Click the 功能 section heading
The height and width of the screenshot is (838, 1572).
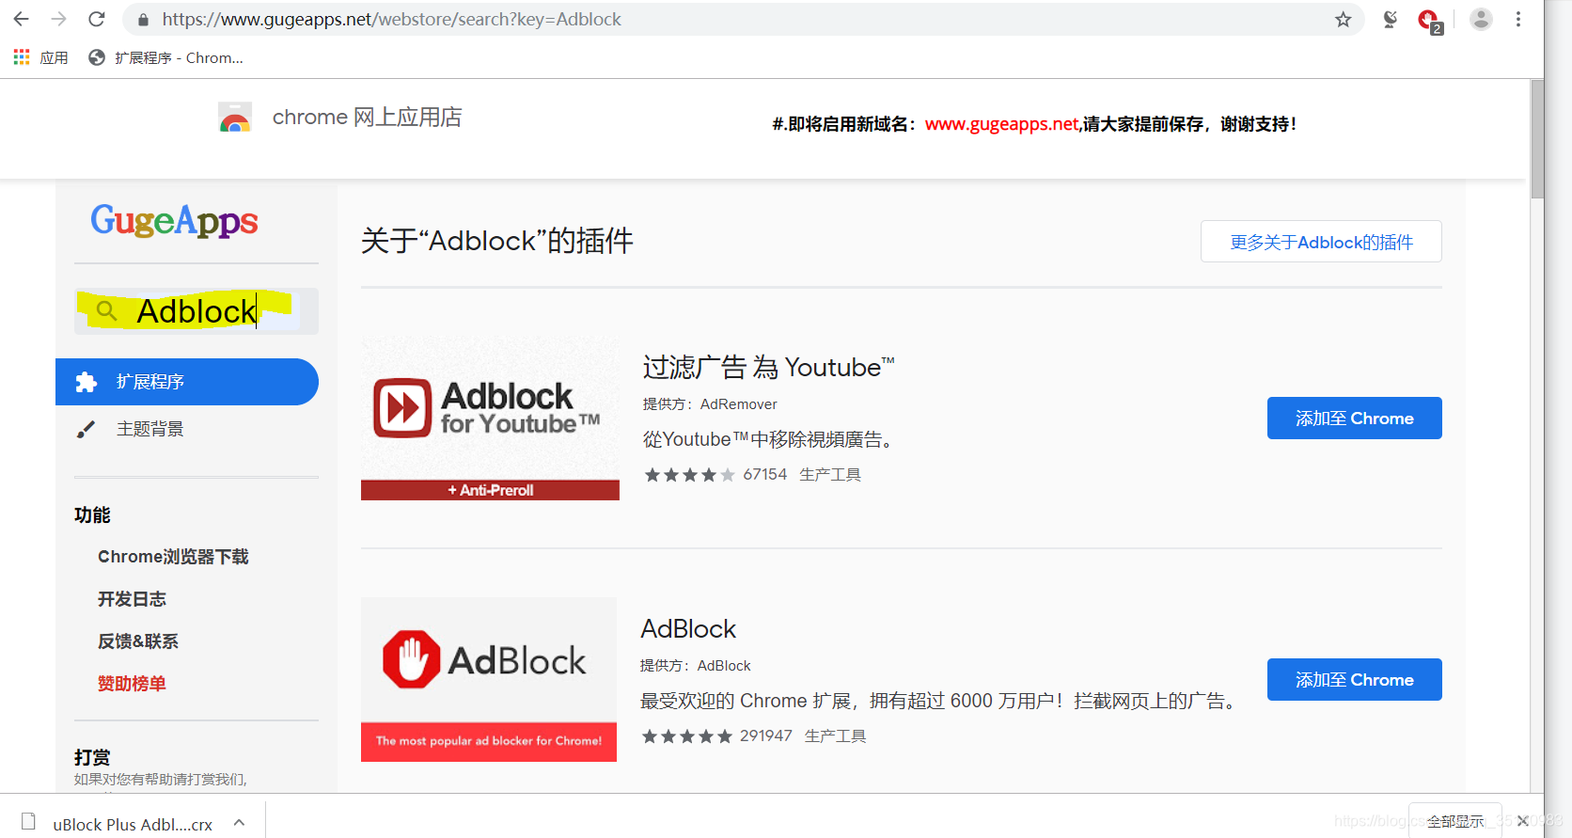point(92,515)
